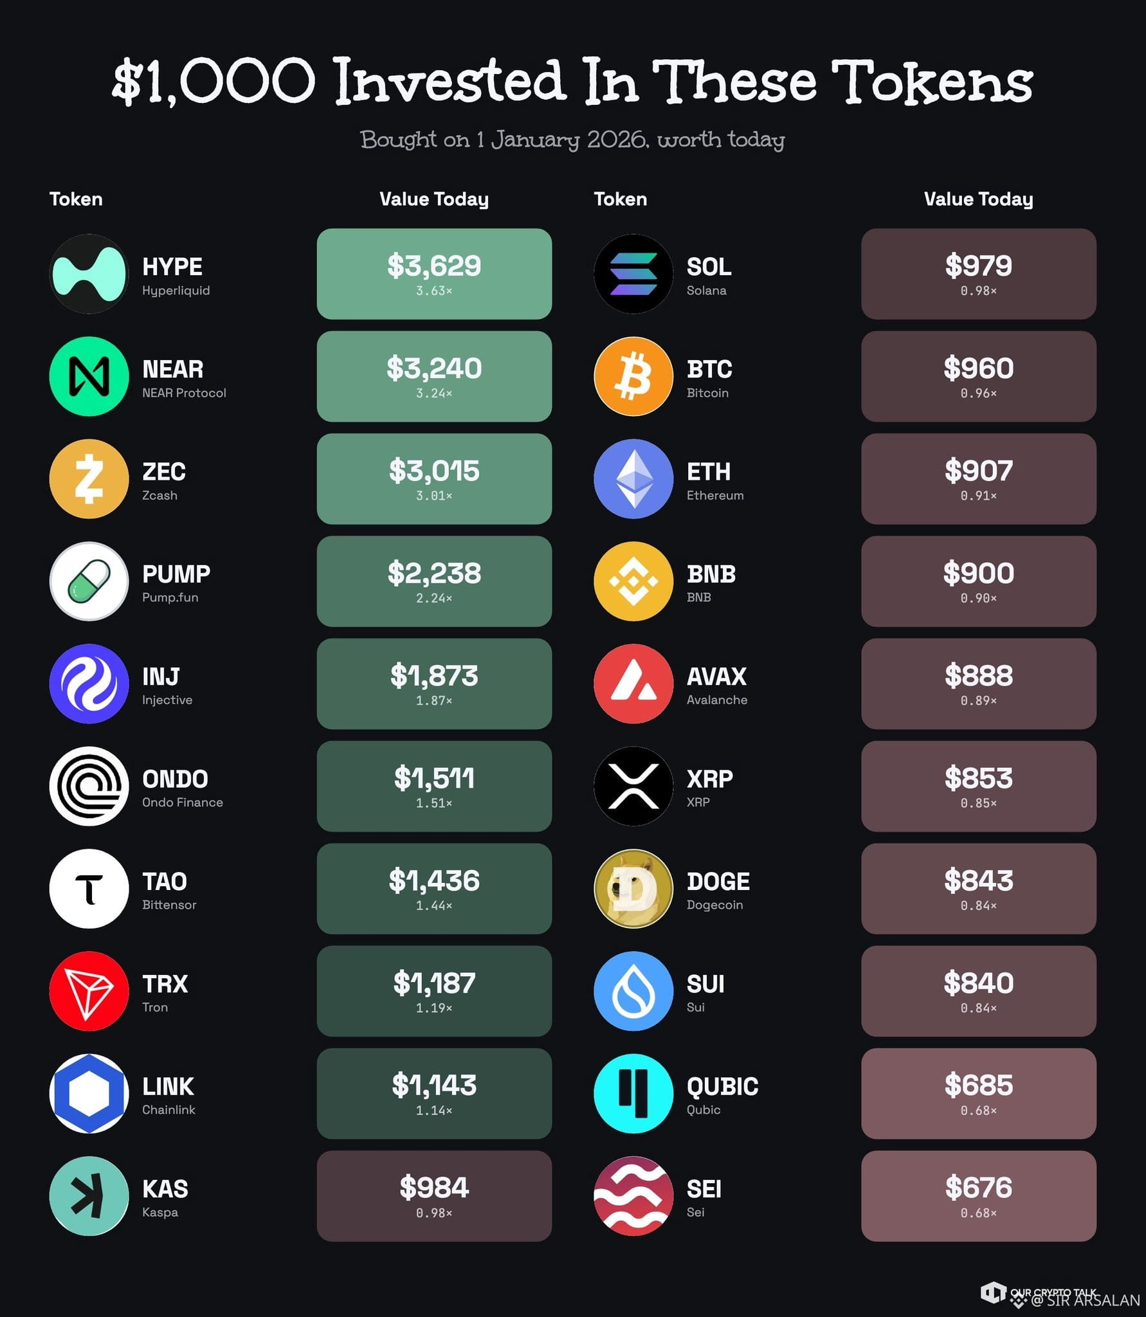Select the QUBIC $685 value card
This screenshot has height=1317, width=1146.
click(x=979, y=1093)
